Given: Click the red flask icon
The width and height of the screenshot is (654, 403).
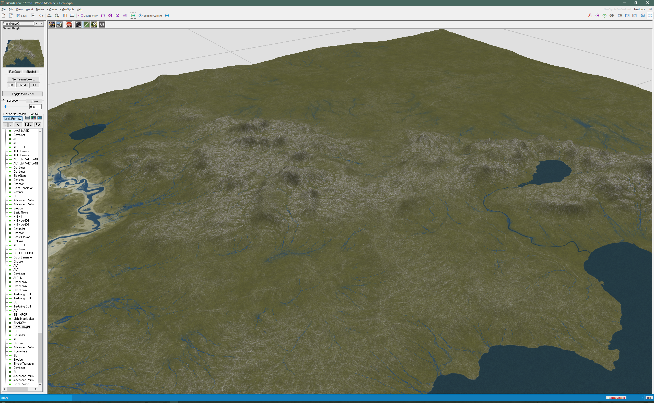Looking at the screenshot, I should coord(590,16).
